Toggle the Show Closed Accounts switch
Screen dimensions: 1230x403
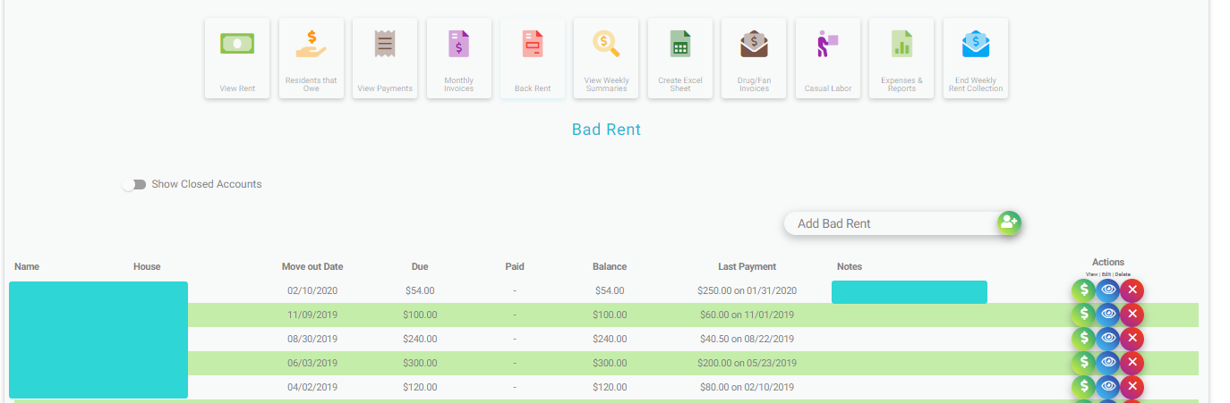coord(134,184)
